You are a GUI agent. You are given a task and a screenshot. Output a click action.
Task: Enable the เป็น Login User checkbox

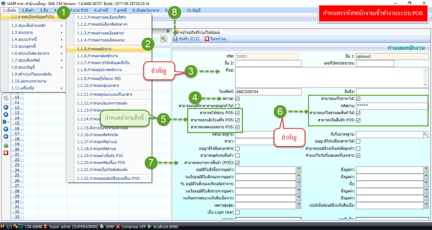[237, 212]
